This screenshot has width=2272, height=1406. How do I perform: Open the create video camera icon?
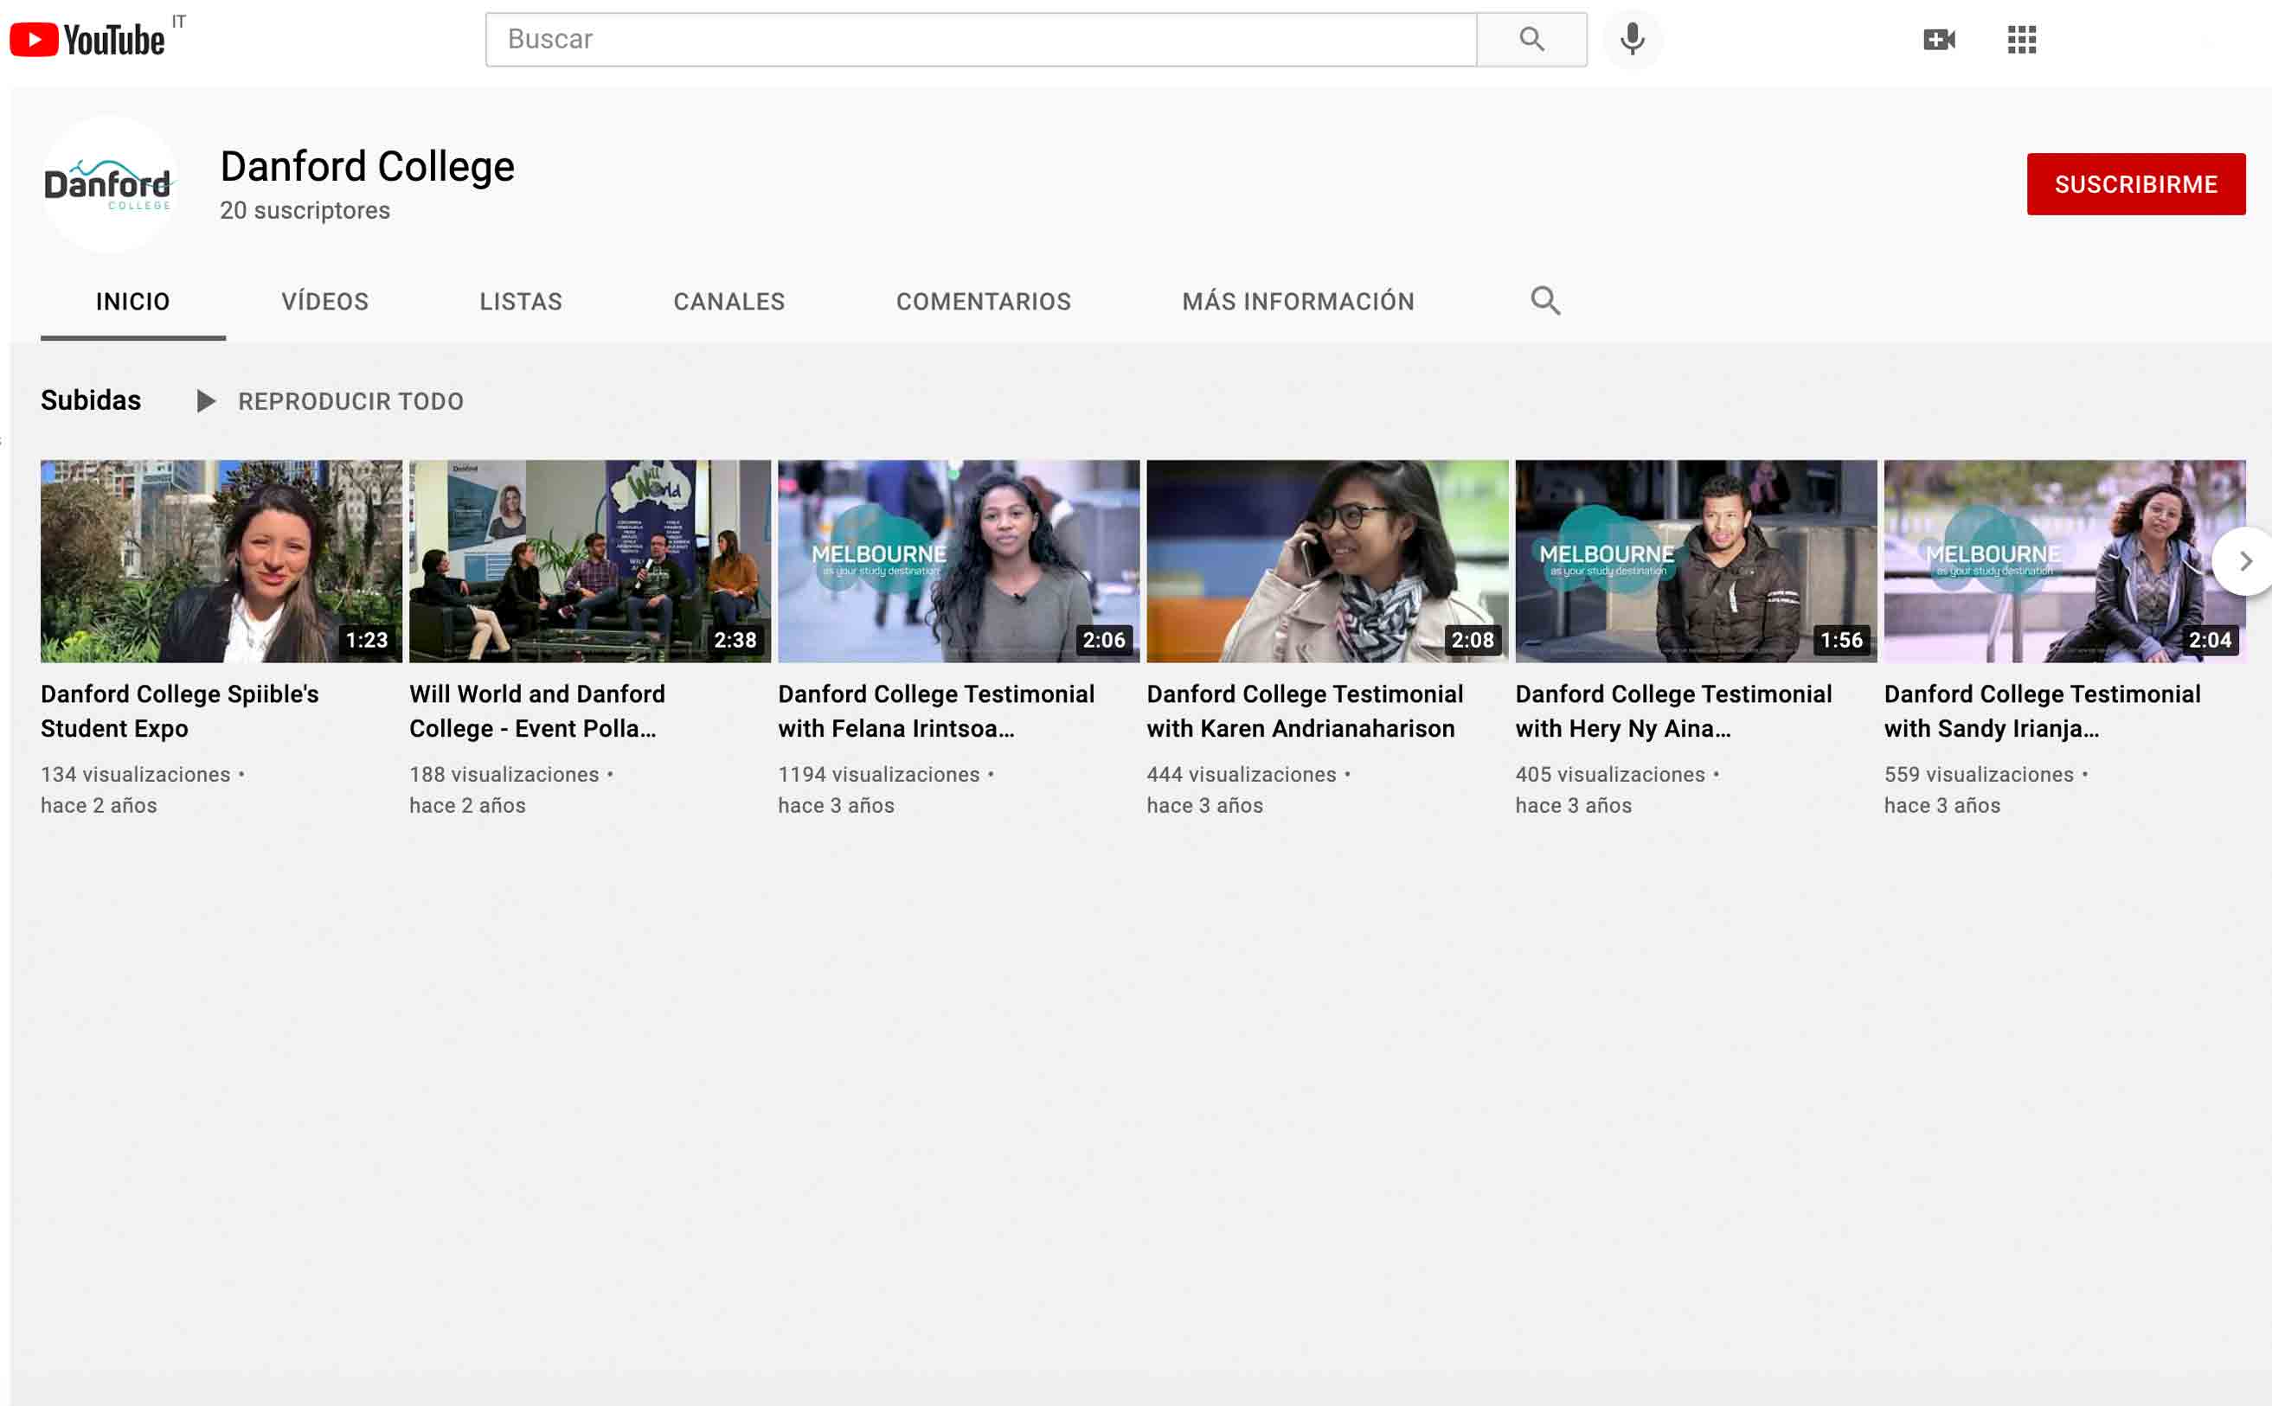coord(1939,39)
